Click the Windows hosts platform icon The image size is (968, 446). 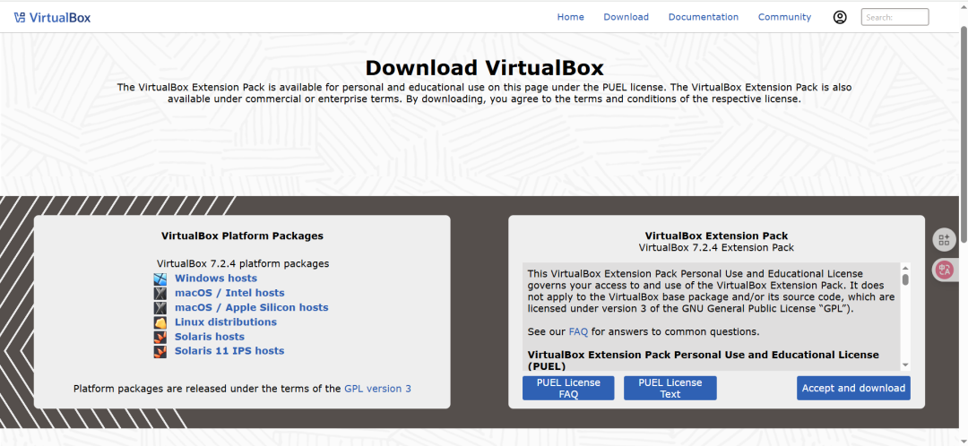pyautogui.click(x=160, y=279)
